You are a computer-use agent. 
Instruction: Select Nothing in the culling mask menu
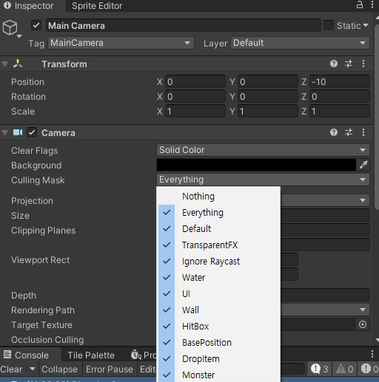click(x=218, y=197)
